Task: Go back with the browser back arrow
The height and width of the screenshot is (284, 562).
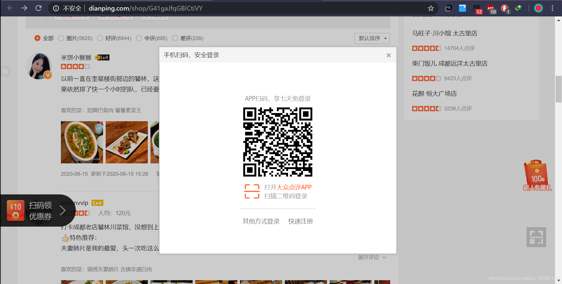Action: click(10, 8)
